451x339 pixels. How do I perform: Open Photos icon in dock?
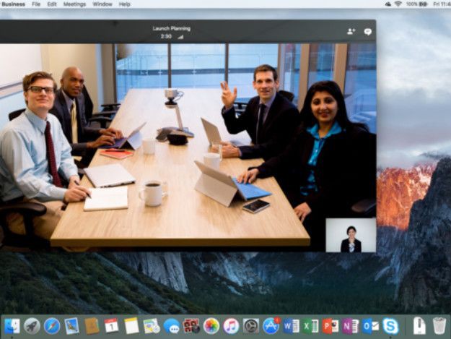211,326
